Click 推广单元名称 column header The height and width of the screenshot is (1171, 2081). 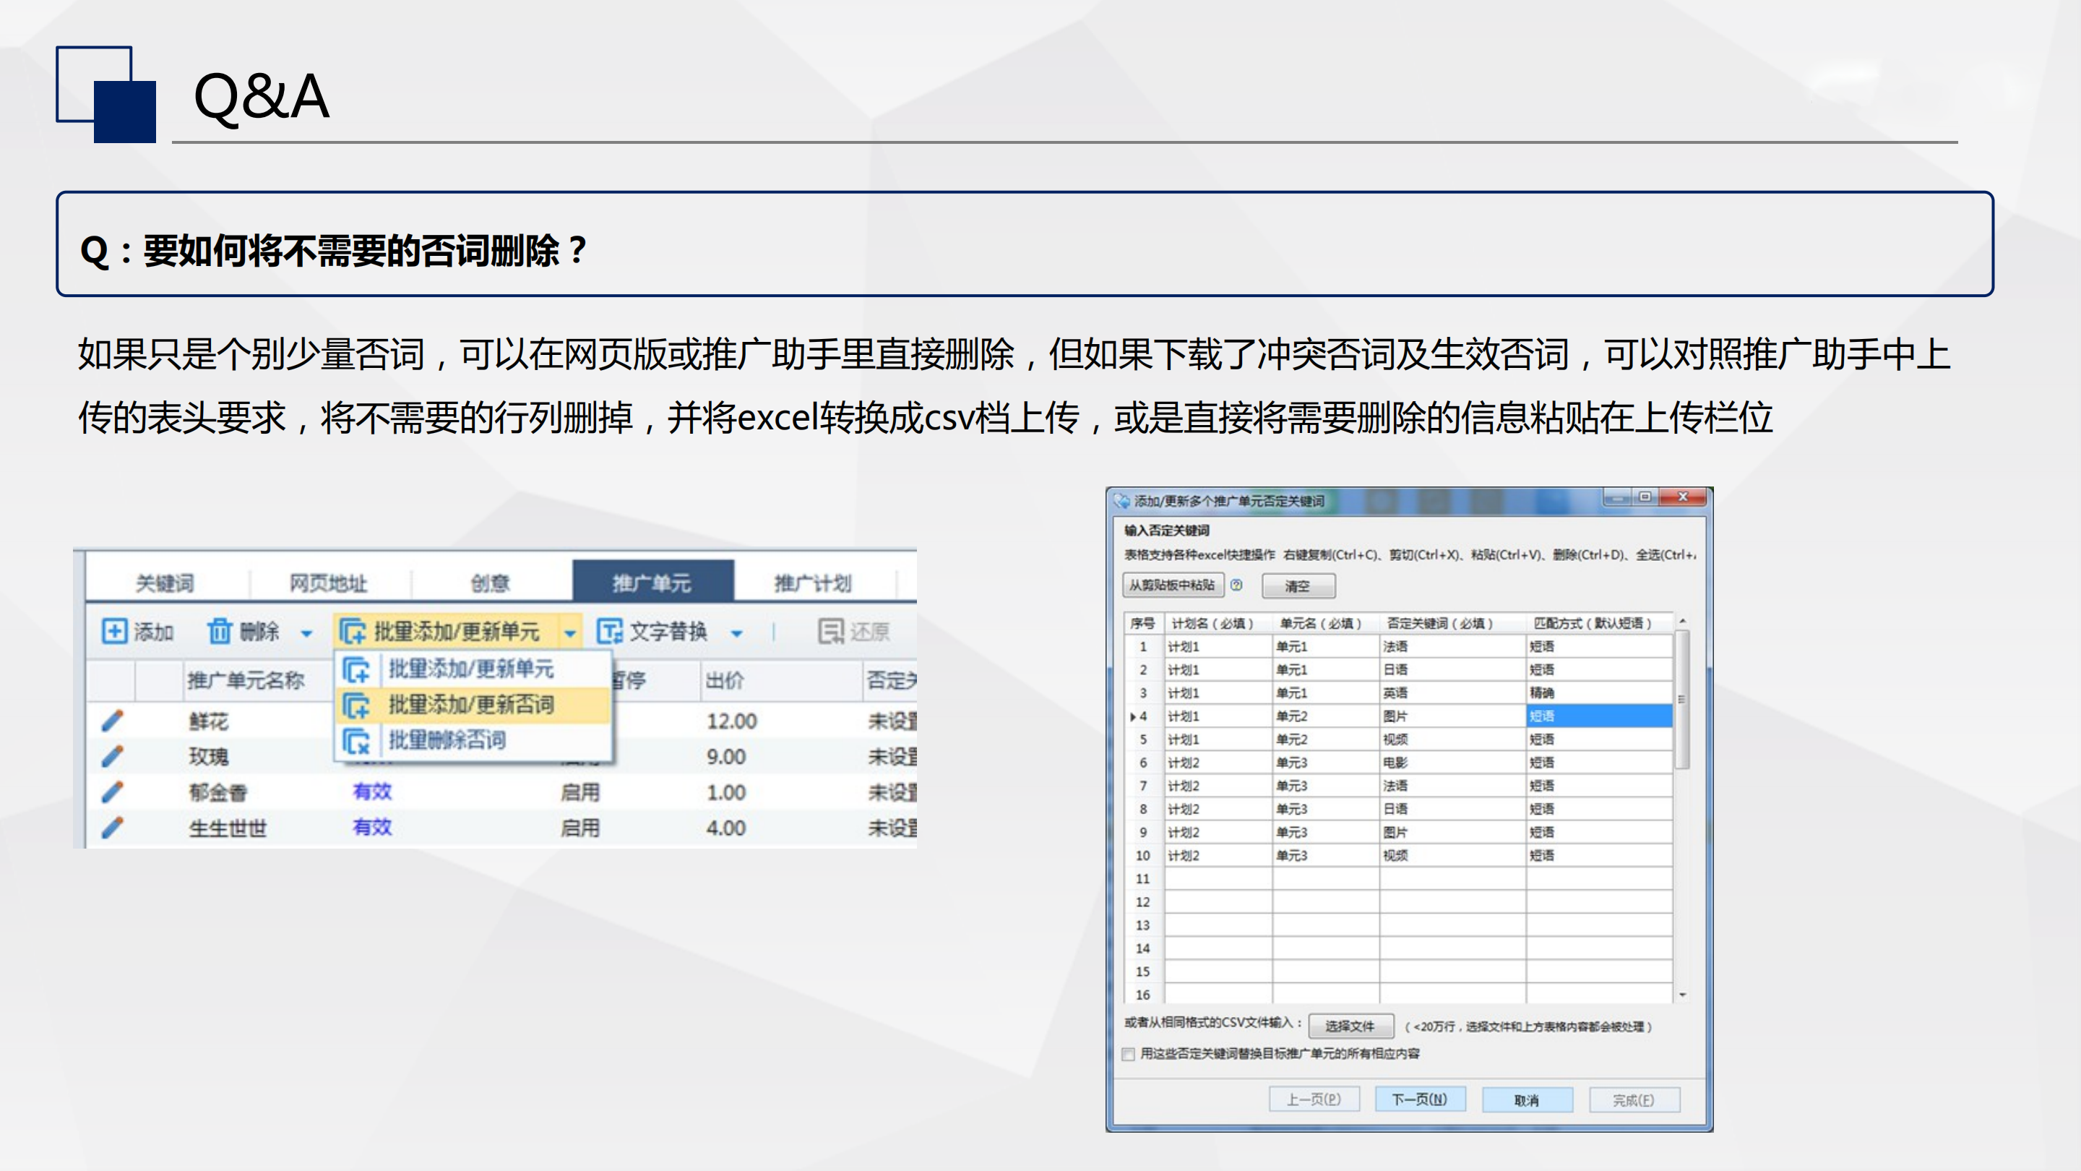pos(246,680)
